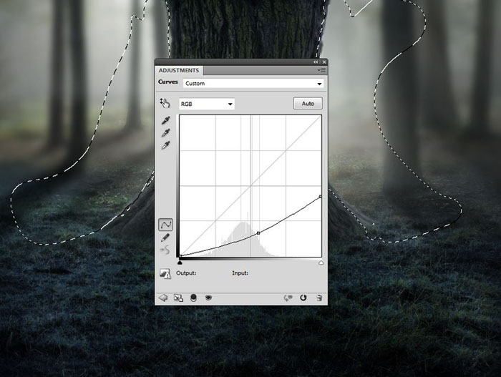Image resolution: width=501 pixels, height=377 pixels.
Task: Reset curves to adjustment defaults
Action: [x=303, y=298]
